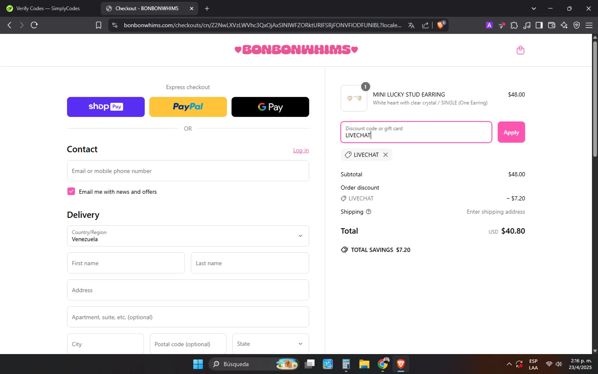Open the Brave Shields lion icon

pos(441,25)
